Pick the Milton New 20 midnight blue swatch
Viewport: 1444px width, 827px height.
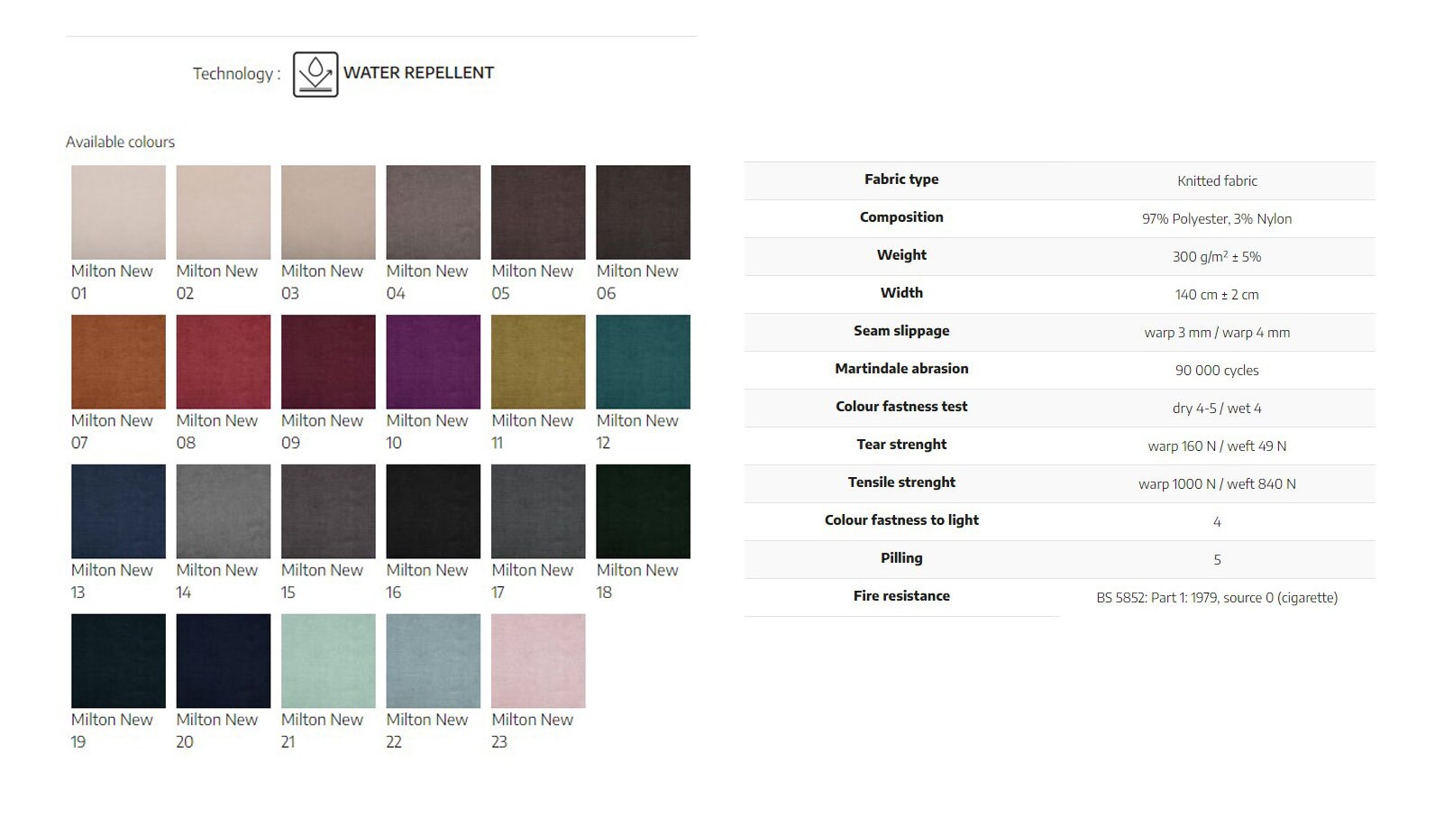click(224, 661)
